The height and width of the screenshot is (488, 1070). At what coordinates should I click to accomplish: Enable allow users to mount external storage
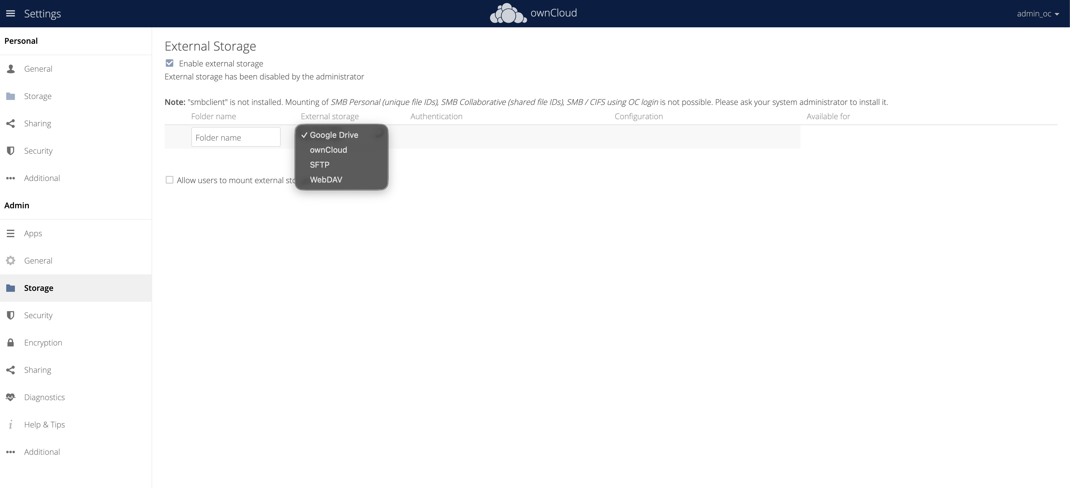(170, 179)
